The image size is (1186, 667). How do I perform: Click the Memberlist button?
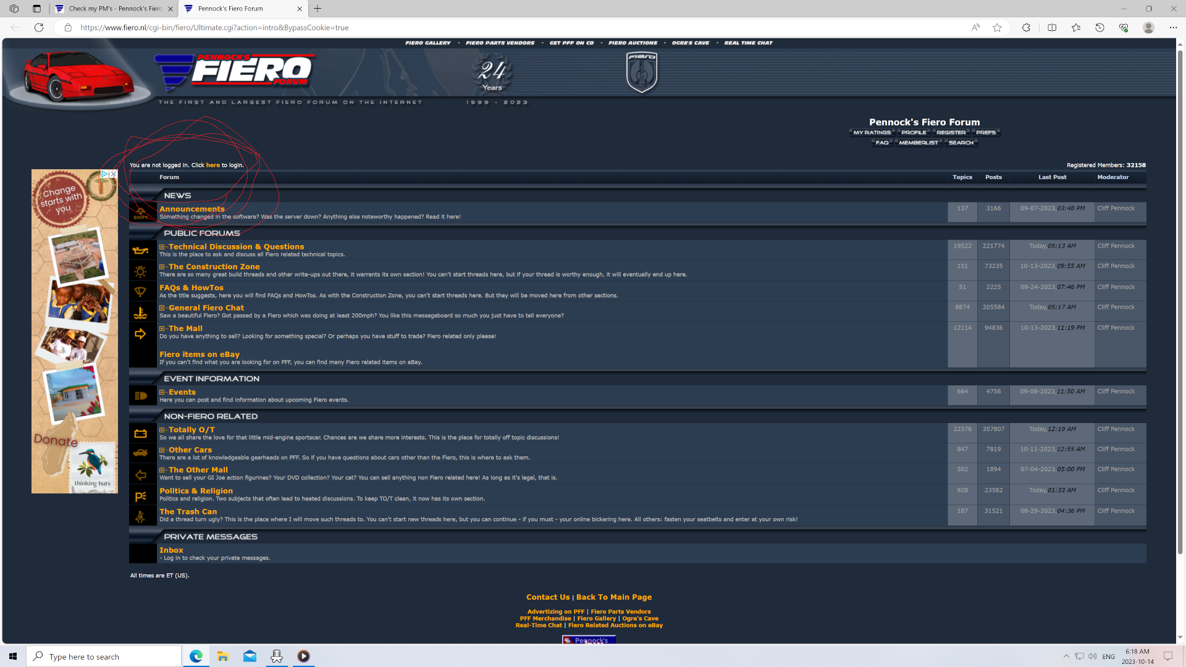[919, 142]
